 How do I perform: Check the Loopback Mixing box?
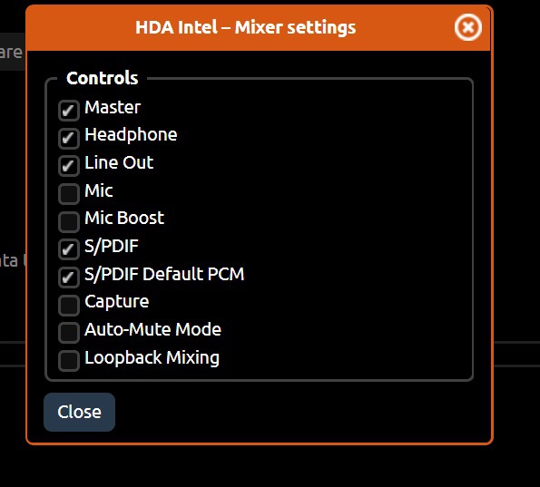click(x=69, y=361)
